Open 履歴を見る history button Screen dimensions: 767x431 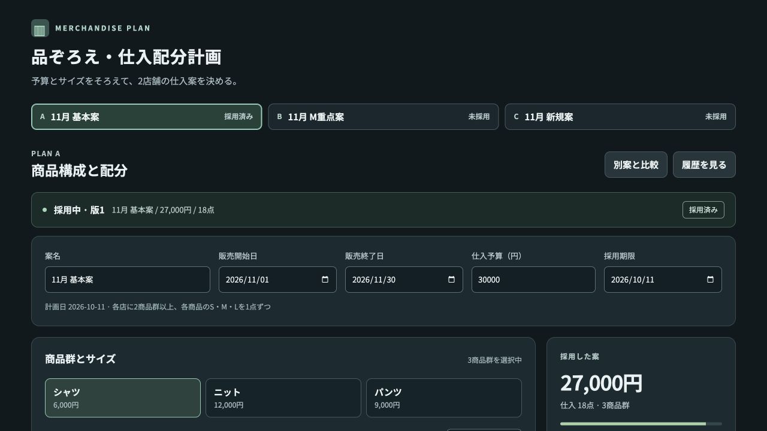[704, 165]
